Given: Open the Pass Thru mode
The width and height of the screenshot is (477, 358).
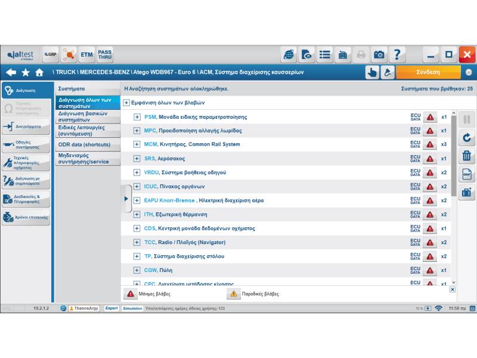Looking at the screenshot, I should (x=104, y=55).
